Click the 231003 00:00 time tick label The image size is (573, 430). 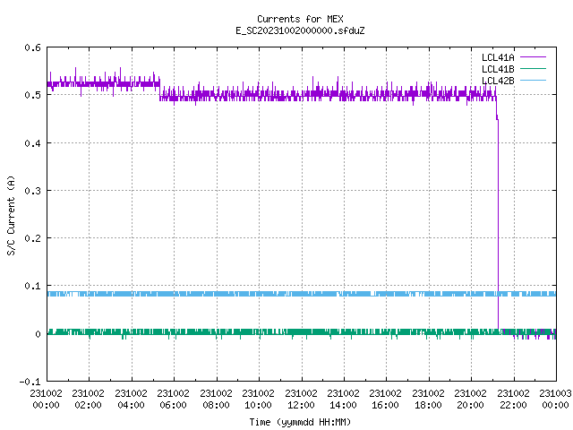(x=555, y=400)
